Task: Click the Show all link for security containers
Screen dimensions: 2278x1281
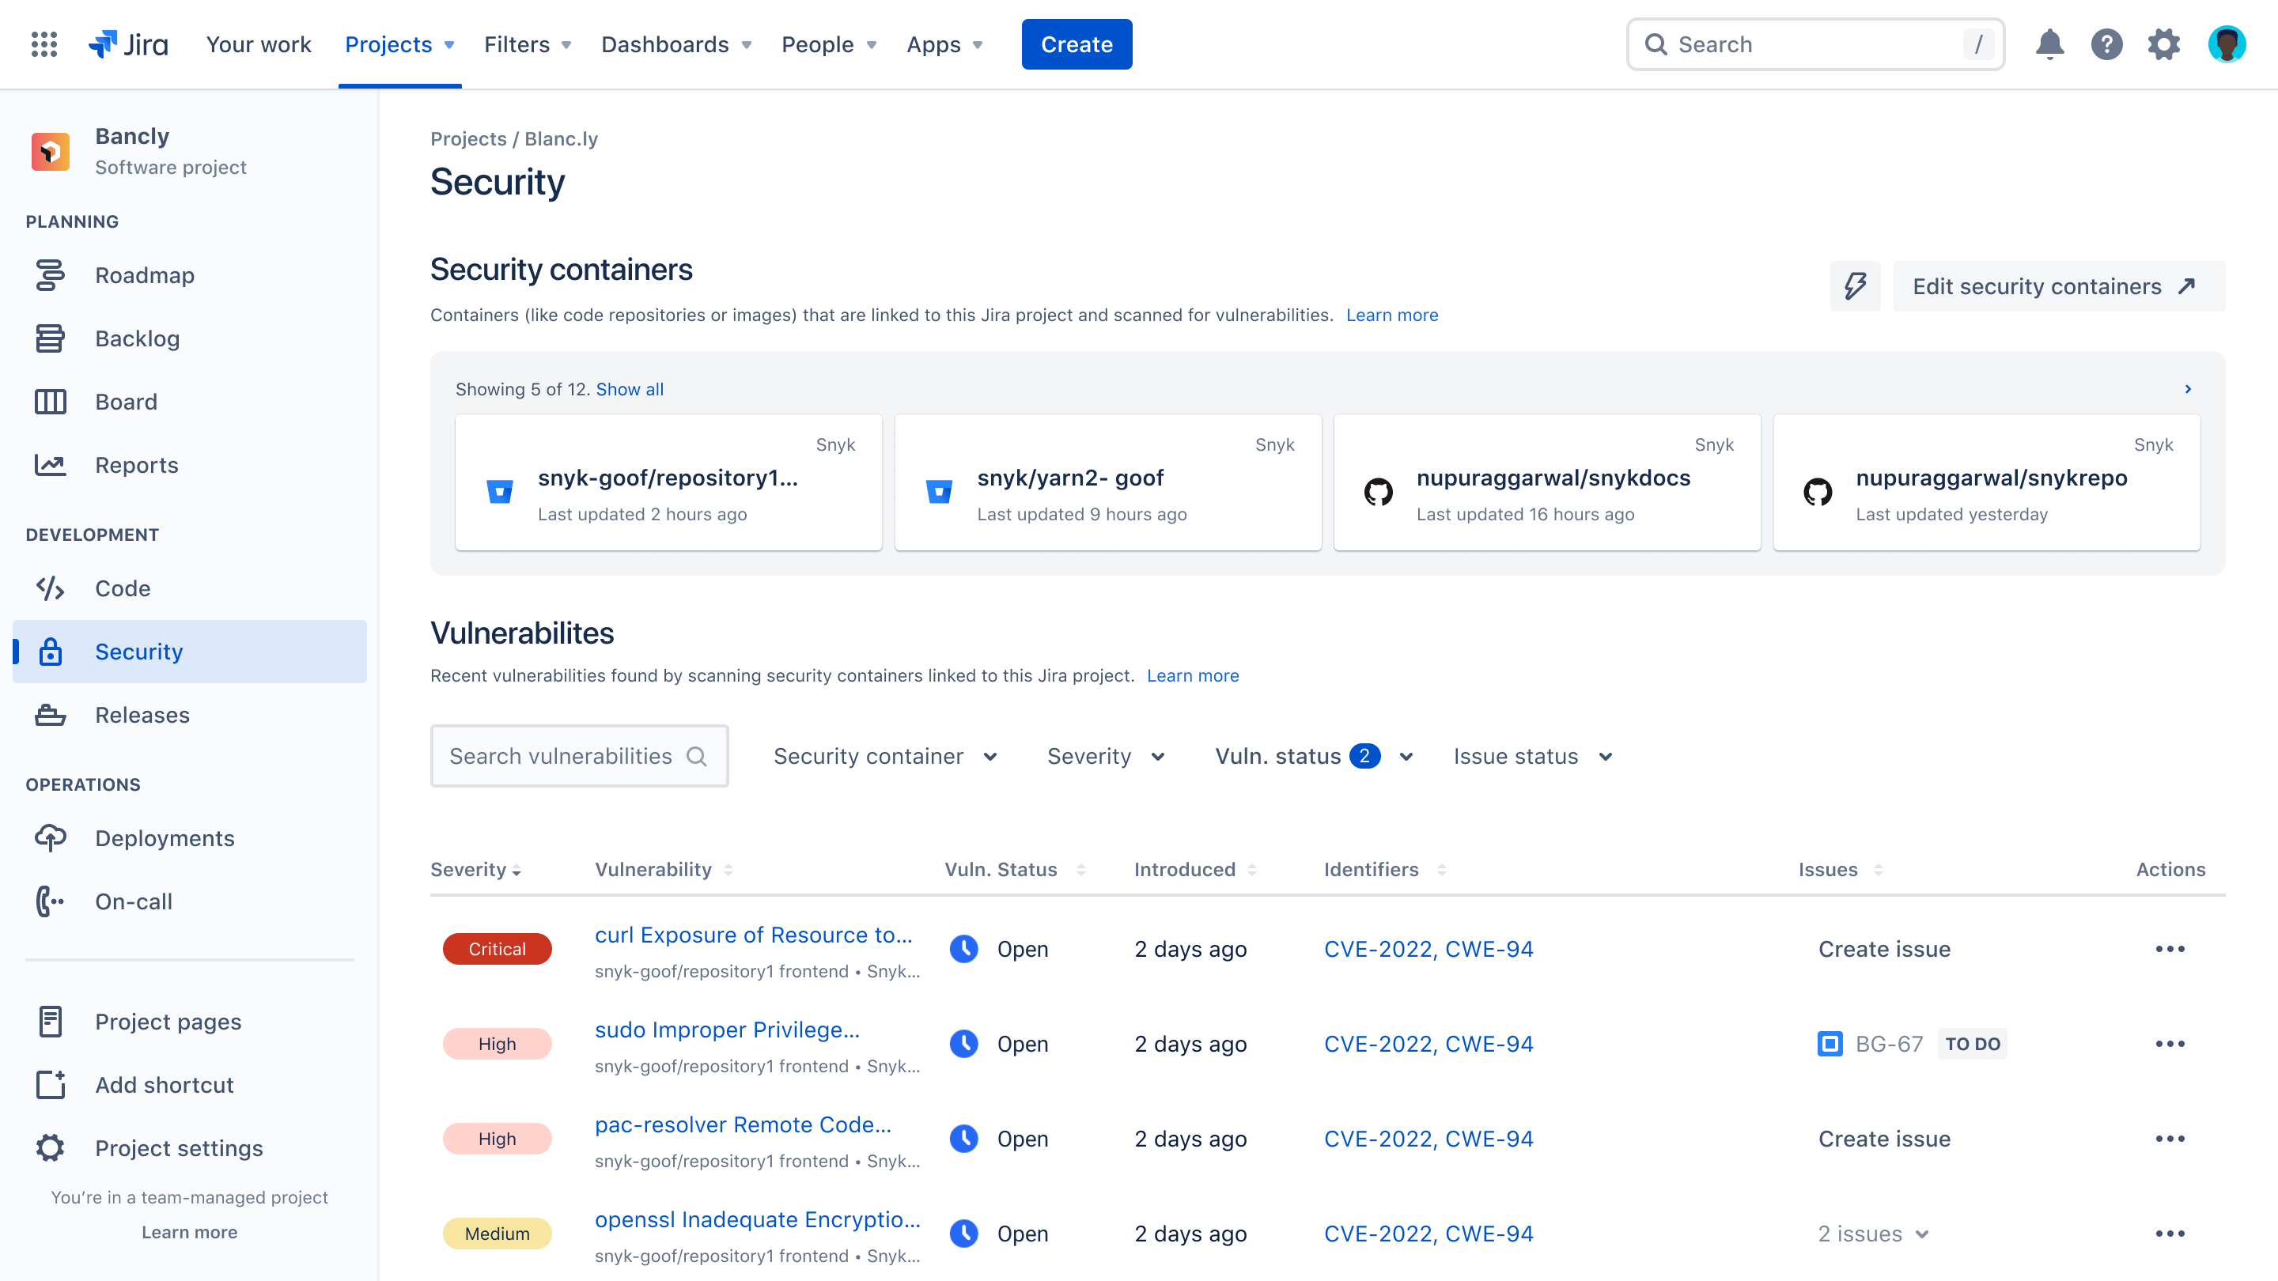Action: pyautogui.click(x=630, y=389)
